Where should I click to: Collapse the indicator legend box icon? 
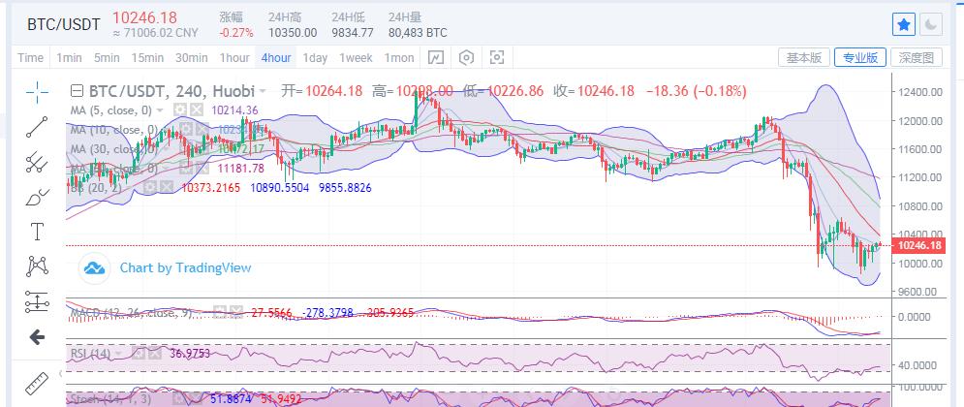pyautogui.click(x=77, y=92)
